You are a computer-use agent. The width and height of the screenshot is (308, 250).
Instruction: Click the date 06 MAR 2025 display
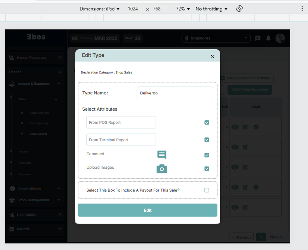95,38
